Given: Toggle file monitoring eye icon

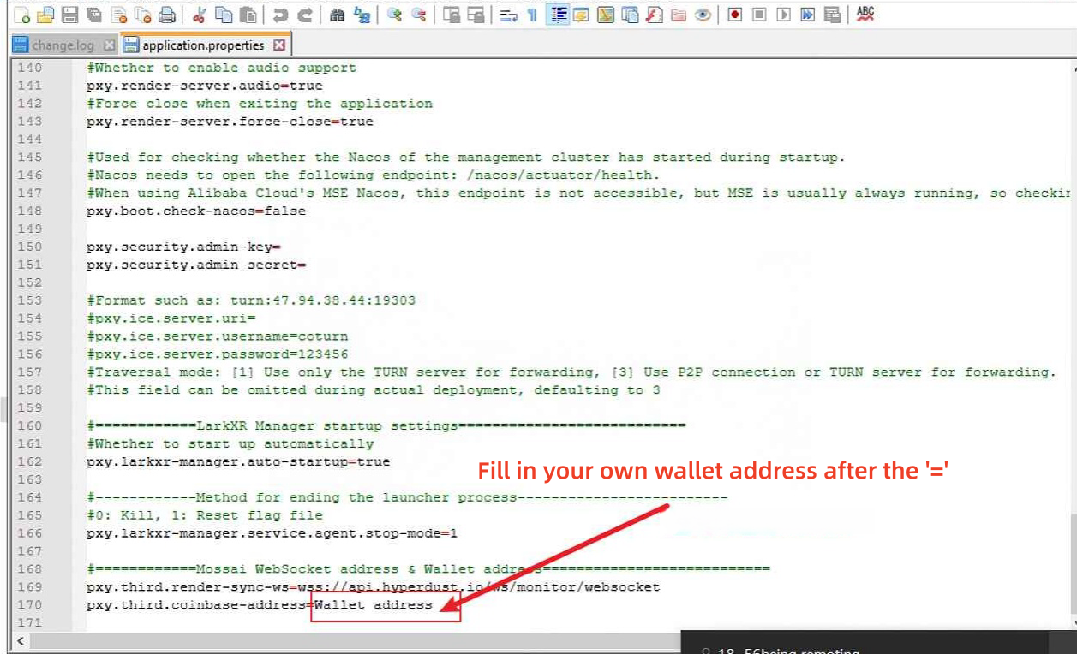Looking at the screenshot, I should point(703,15).
